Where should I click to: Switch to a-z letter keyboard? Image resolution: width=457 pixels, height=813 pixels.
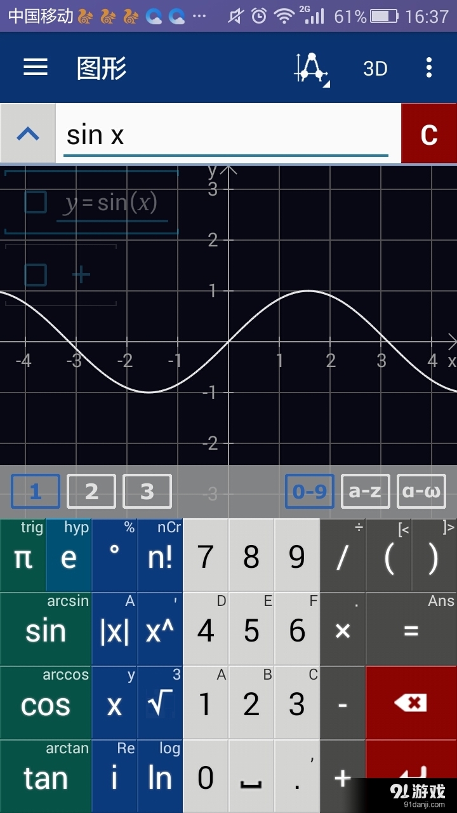[x=366, y=492]
